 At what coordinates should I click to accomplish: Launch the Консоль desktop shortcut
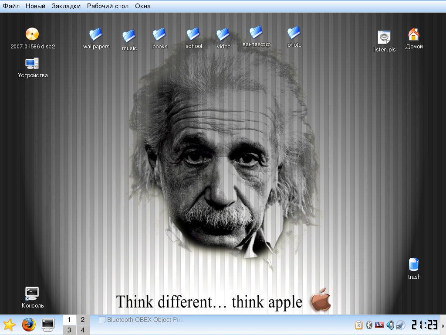pos(32,294)
